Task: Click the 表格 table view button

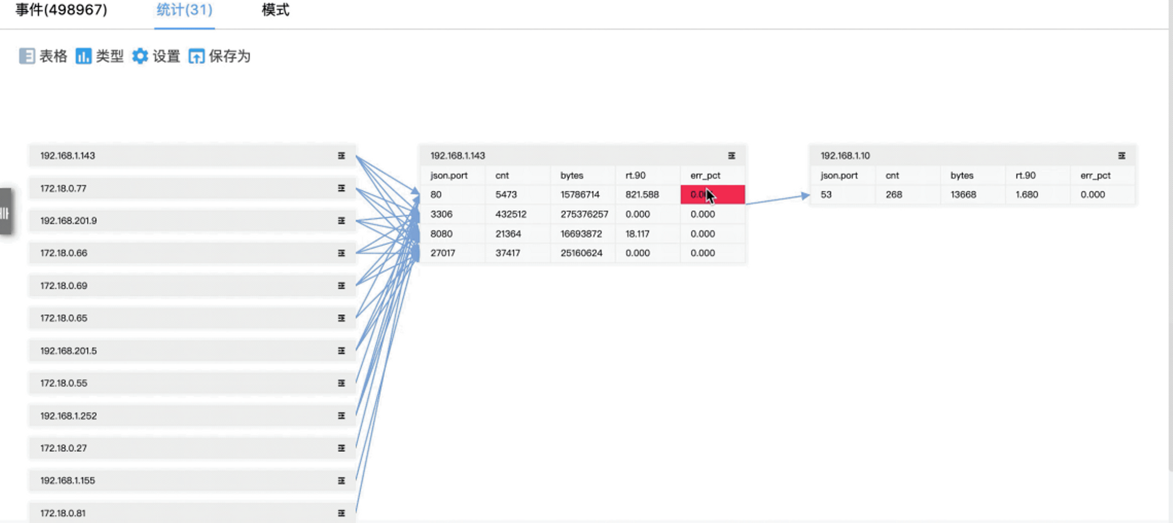Action: pos(43,56)
